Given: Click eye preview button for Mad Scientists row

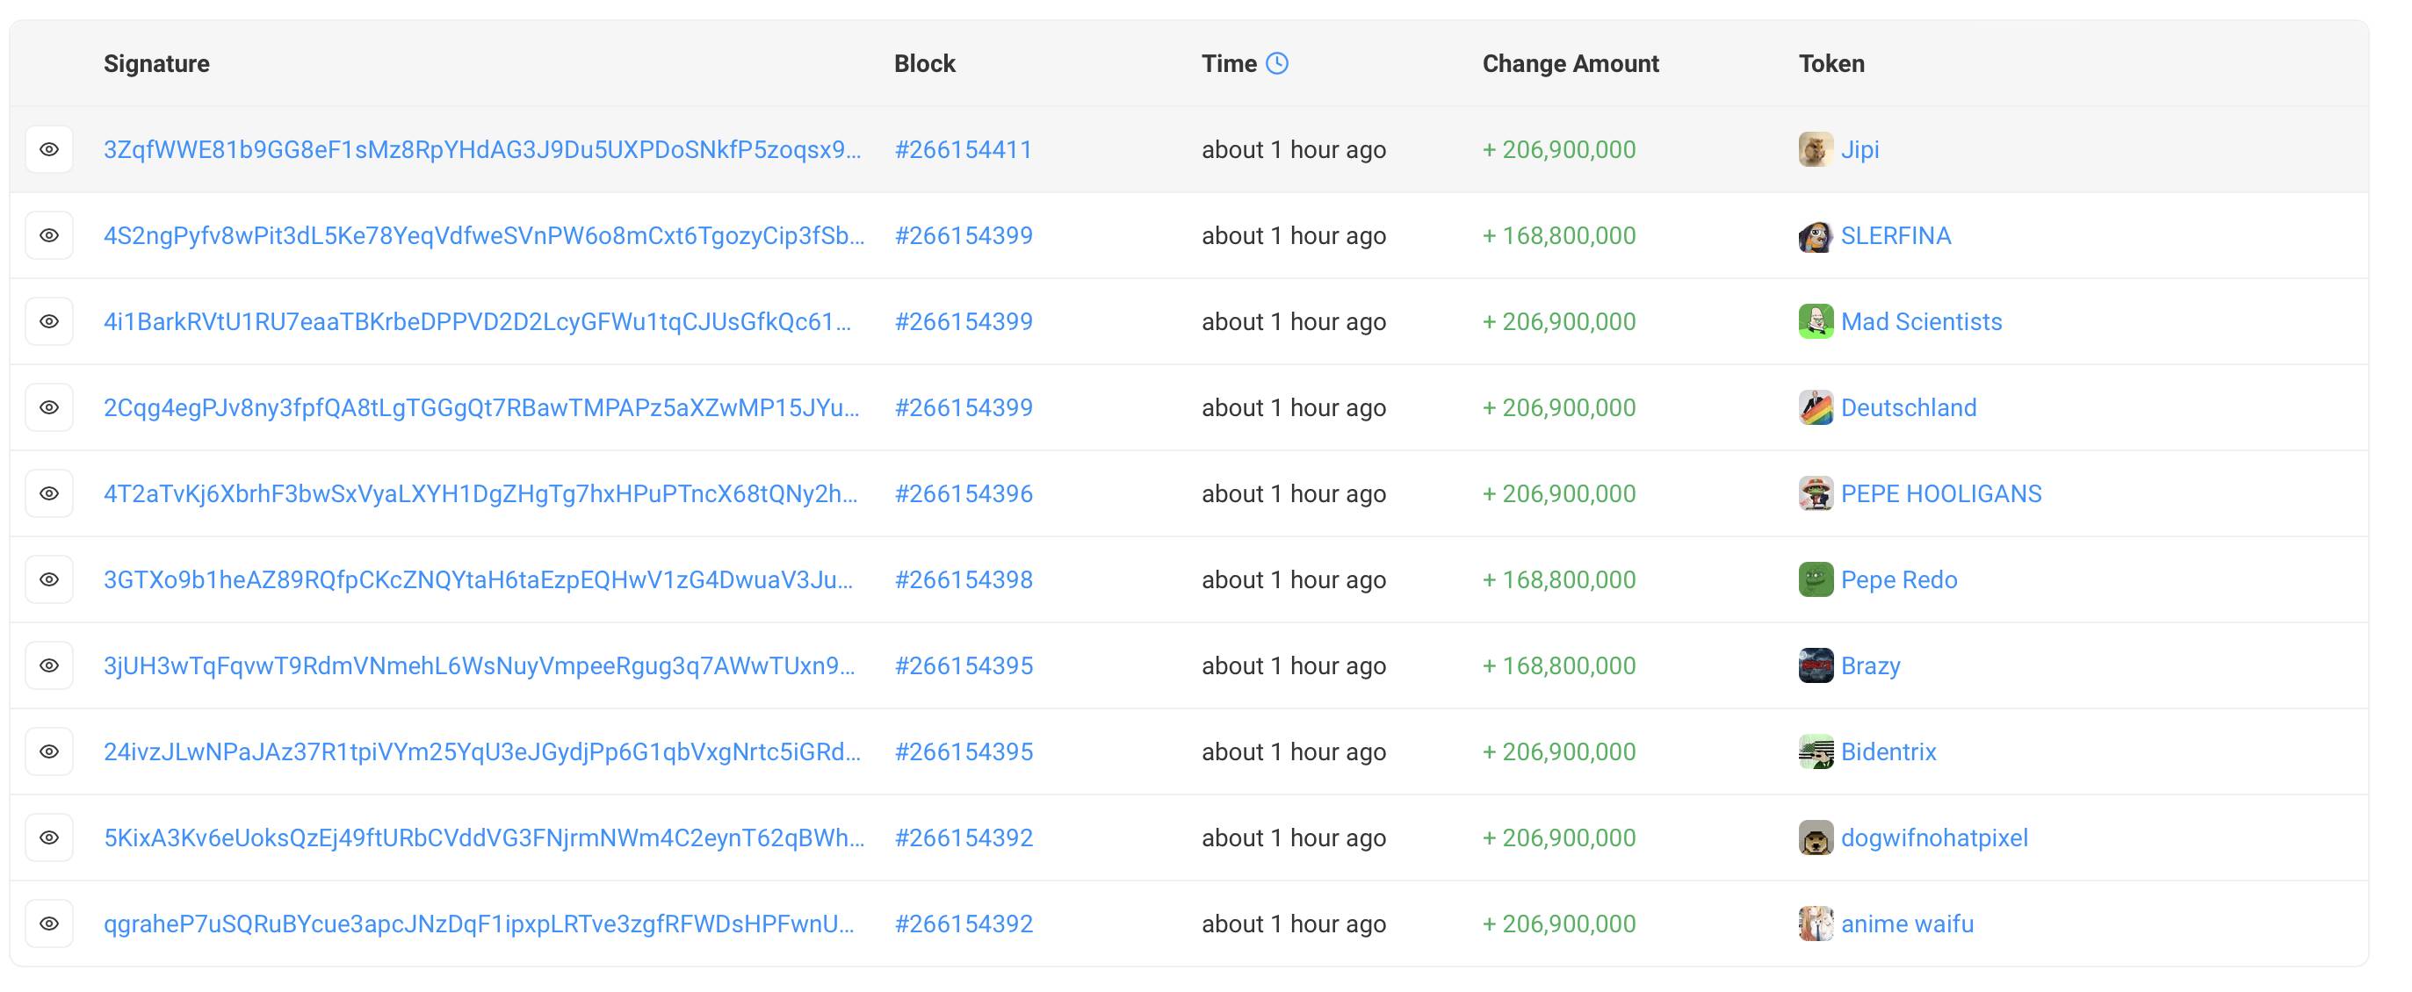Looking at the screenshot, I should pos(49,322).
